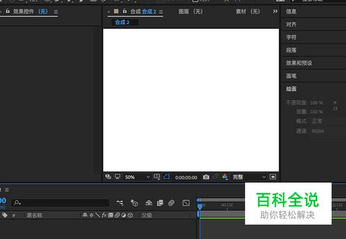
Task: Switch to the 素材 (无) tab
Action: [247, 11]
